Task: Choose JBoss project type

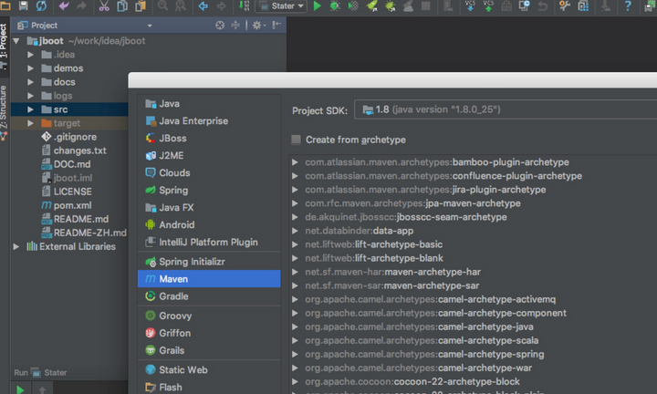Action: tap(209, 138)
